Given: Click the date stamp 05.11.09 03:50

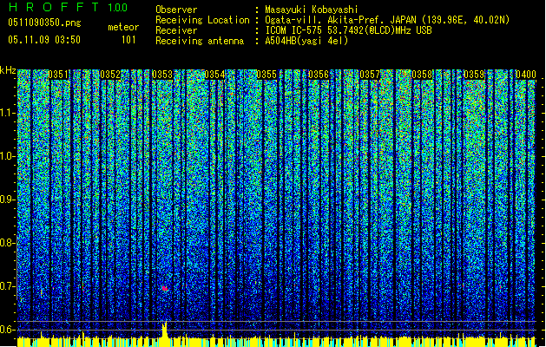Looking at the screenshot, I should (44, 40).
